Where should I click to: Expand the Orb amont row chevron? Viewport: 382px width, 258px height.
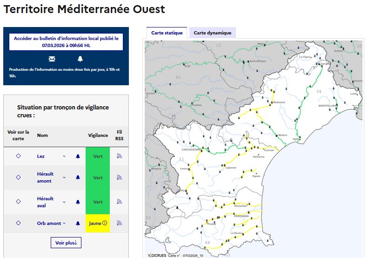[x=64, y=224]
